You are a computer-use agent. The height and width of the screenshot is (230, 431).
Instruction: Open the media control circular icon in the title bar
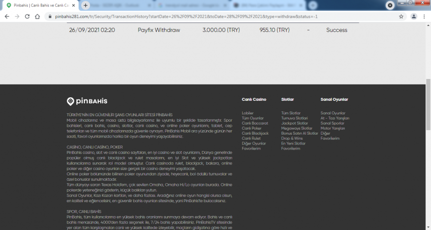(x=390, y=5)
